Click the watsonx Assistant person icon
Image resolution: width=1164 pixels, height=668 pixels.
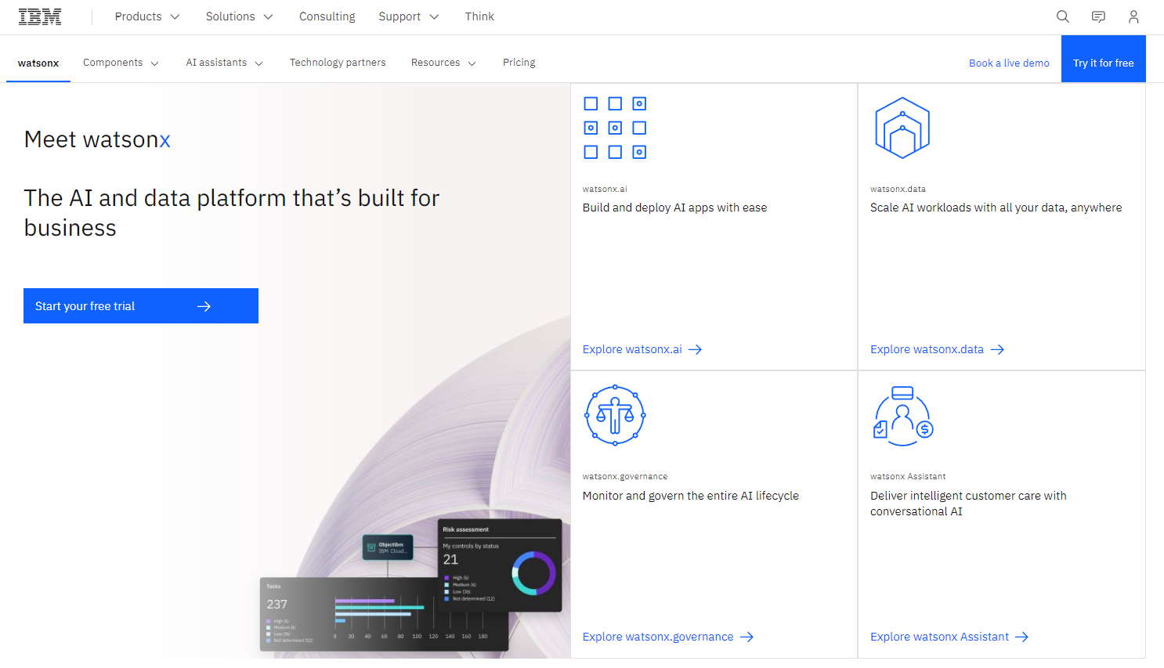click(902, 415)
